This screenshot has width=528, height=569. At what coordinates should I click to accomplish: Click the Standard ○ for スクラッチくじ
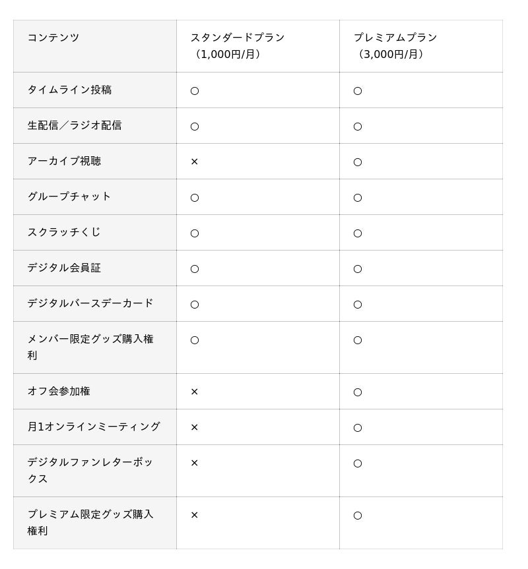(x=194, y=233)
